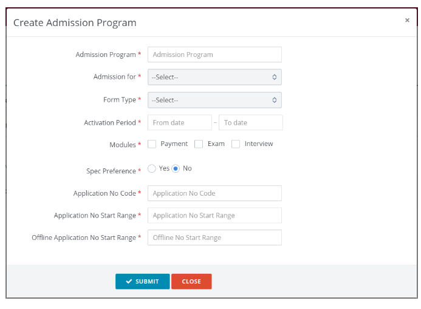Click the Admission for dropdown arrows
This screenshot has width=421, height=309.
[275, 77]
